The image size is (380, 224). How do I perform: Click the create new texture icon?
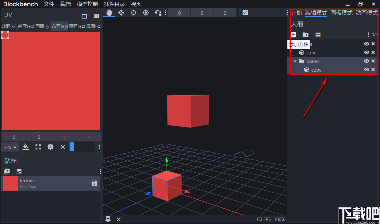[x=7, y=171]
